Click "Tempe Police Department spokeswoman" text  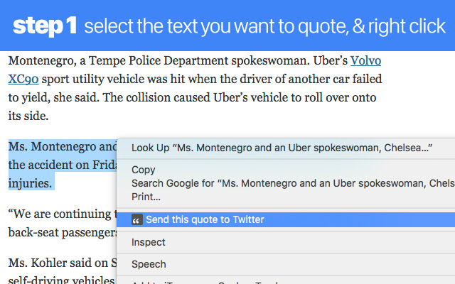point(171,60)
